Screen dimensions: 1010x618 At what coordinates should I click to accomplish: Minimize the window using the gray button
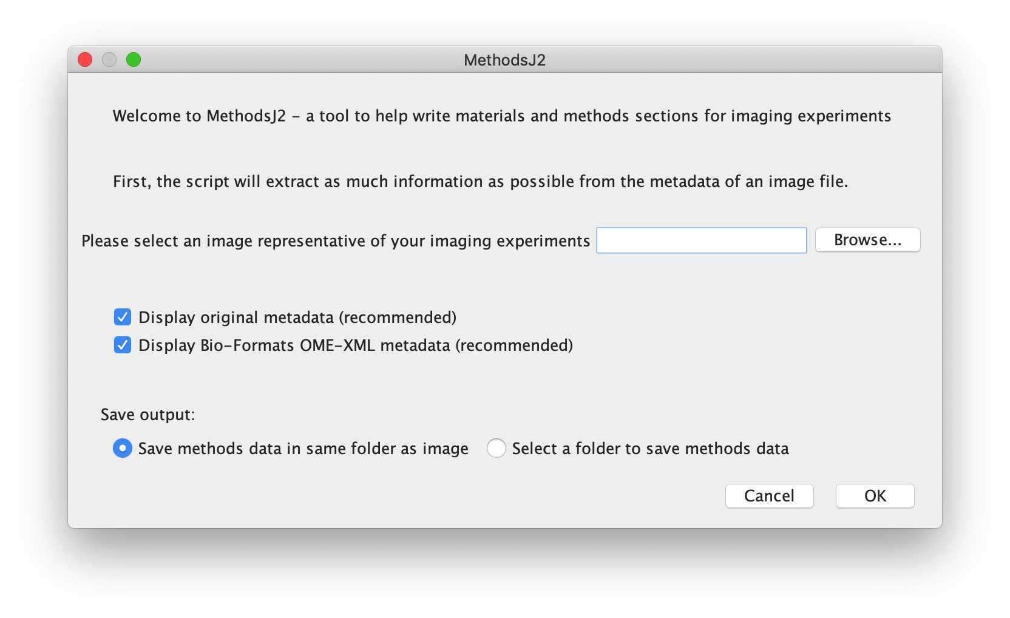point(109,59)
